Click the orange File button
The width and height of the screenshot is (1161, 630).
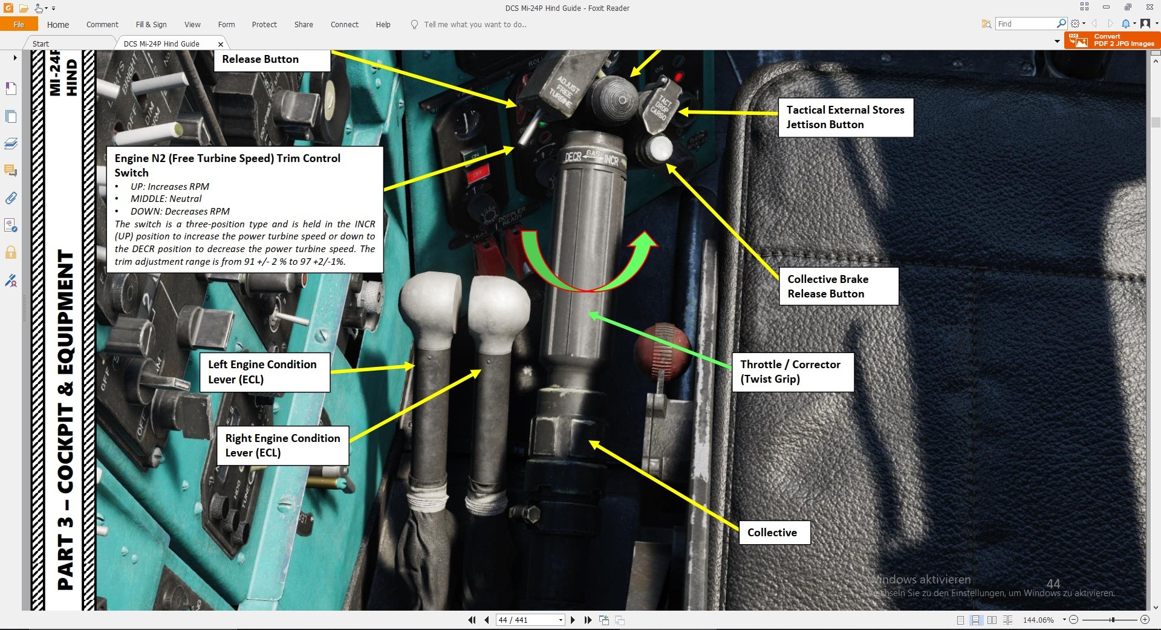click(19, 24)
